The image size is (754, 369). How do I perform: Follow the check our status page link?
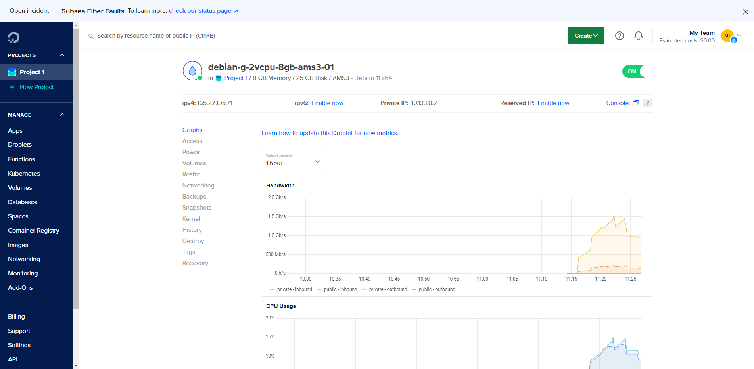pos(203,11)
